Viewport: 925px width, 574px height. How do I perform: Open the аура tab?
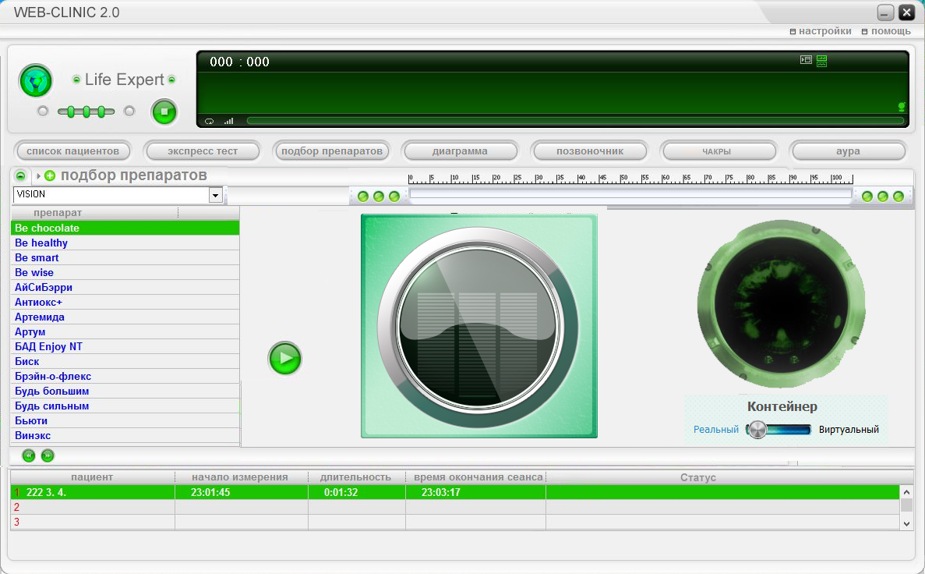point(848,151)
